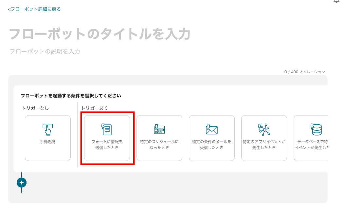Pick the email envelope trigger icon
345x211 pixels.
point(212,130)
